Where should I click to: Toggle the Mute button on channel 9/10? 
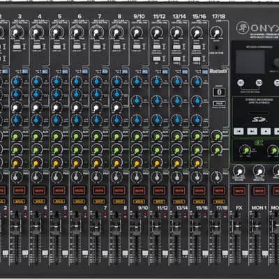pyautogui.click(x=139, y=190)
